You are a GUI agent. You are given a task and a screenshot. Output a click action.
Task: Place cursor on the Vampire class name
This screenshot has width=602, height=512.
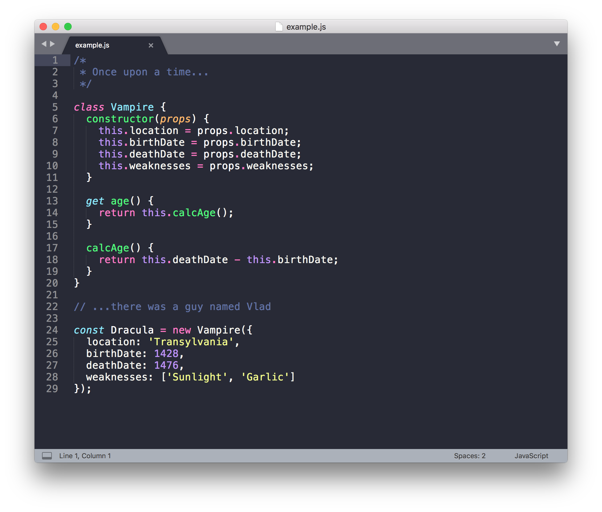click(x=132, y=107)
